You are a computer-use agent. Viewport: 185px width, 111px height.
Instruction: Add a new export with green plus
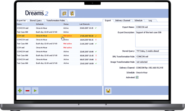(x=20, y=91)
